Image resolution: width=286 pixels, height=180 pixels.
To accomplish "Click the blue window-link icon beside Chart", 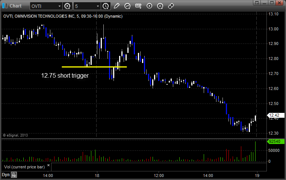I will [x=5, y=6].
